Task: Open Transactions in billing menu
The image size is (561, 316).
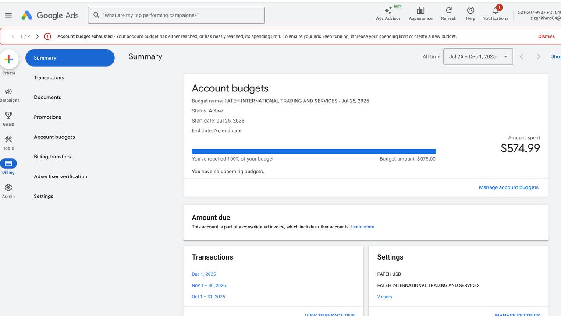Action: click(49, 77)
